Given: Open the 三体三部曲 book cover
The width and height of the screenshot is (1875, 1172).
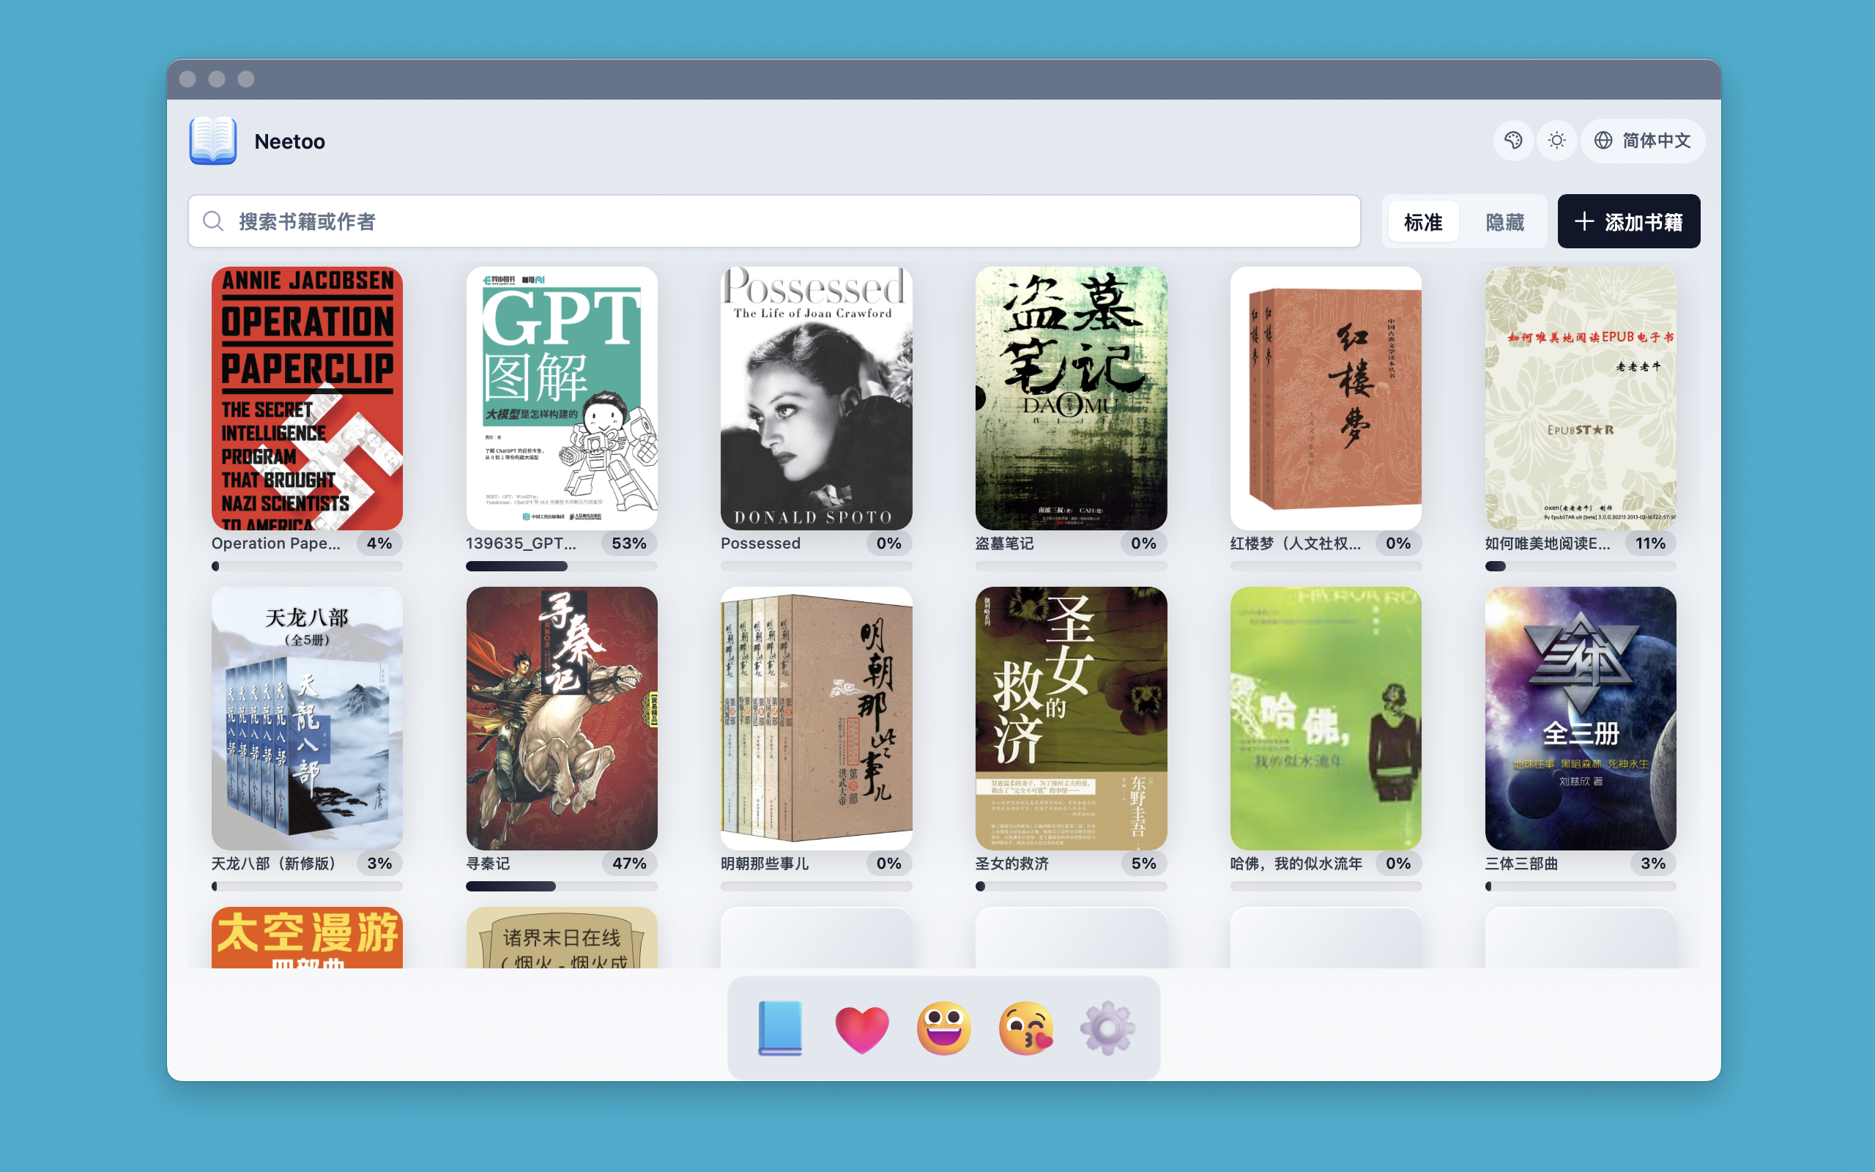Looking at the screenshot, I should coord(1581,719).
